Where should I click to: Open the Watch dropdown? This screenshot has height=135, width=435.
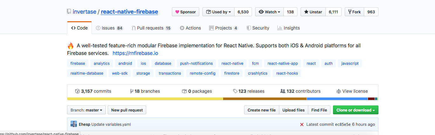pos(269,12)
